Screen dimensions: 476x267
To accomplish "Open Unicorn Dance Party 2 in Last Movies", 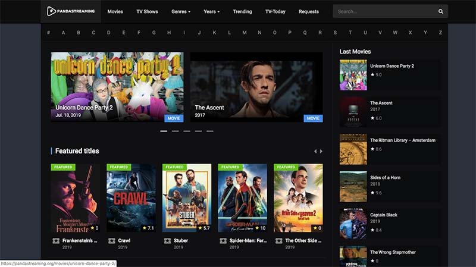I will coord(392,66).
